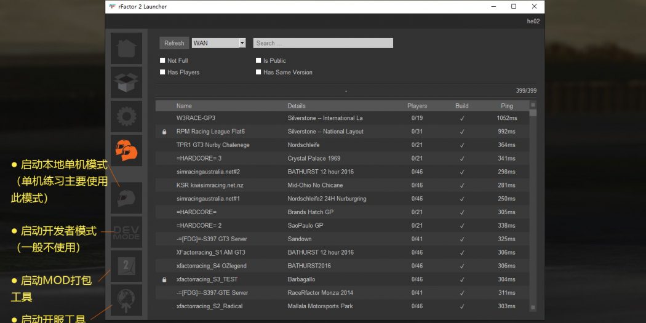Click the 992ms ping value
Viewport: 646px width, 323px height.
pyautogui.click(x=507, y=132)
